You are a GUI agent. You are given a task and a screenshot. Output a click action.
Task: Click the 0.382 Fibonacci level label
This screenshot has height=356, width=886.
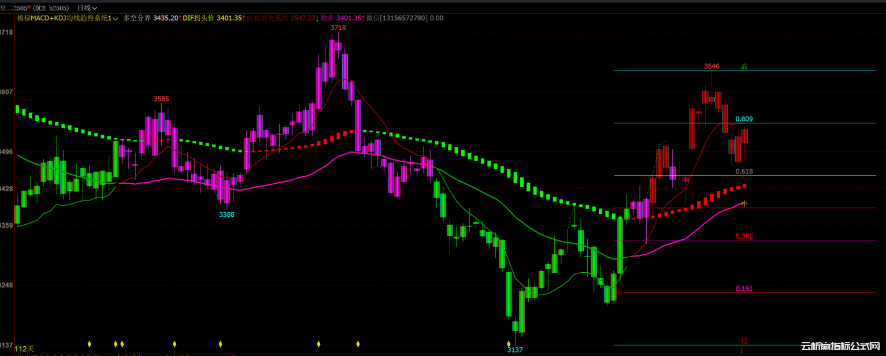[x=744, y=236]
